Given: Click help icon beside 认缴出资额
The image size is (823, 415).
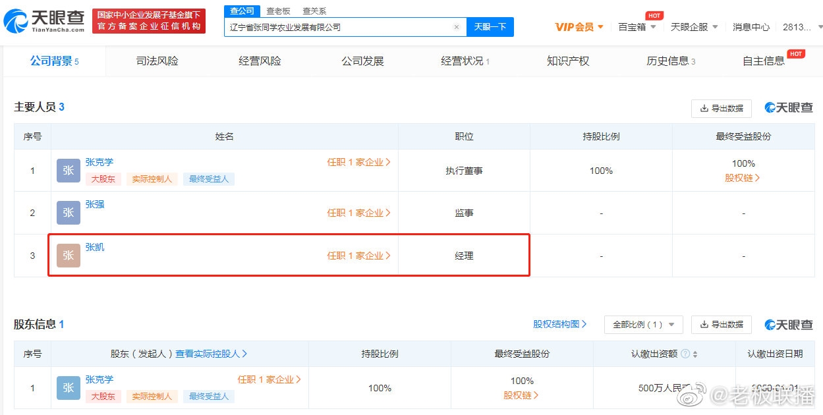Looking at the screenshot, I should pos(685,354).
